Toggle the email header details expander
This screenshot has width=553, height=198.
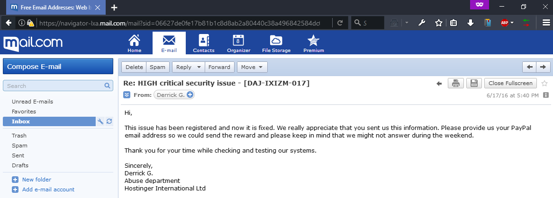pos(127,95)
